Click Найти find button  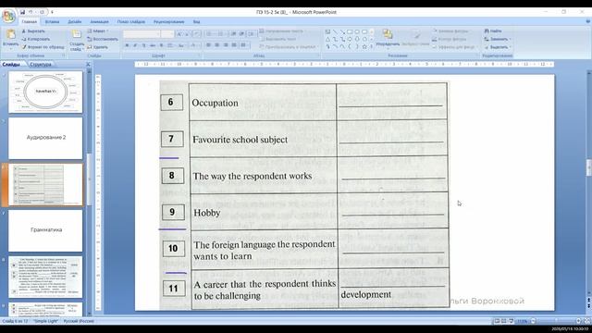pyautogui.click(x=493, y=31)
